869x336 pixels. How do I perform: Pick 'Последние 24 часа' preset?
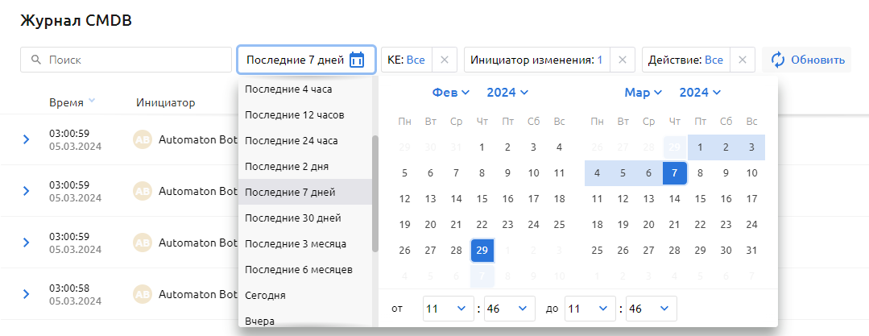[x=292, y=140]
